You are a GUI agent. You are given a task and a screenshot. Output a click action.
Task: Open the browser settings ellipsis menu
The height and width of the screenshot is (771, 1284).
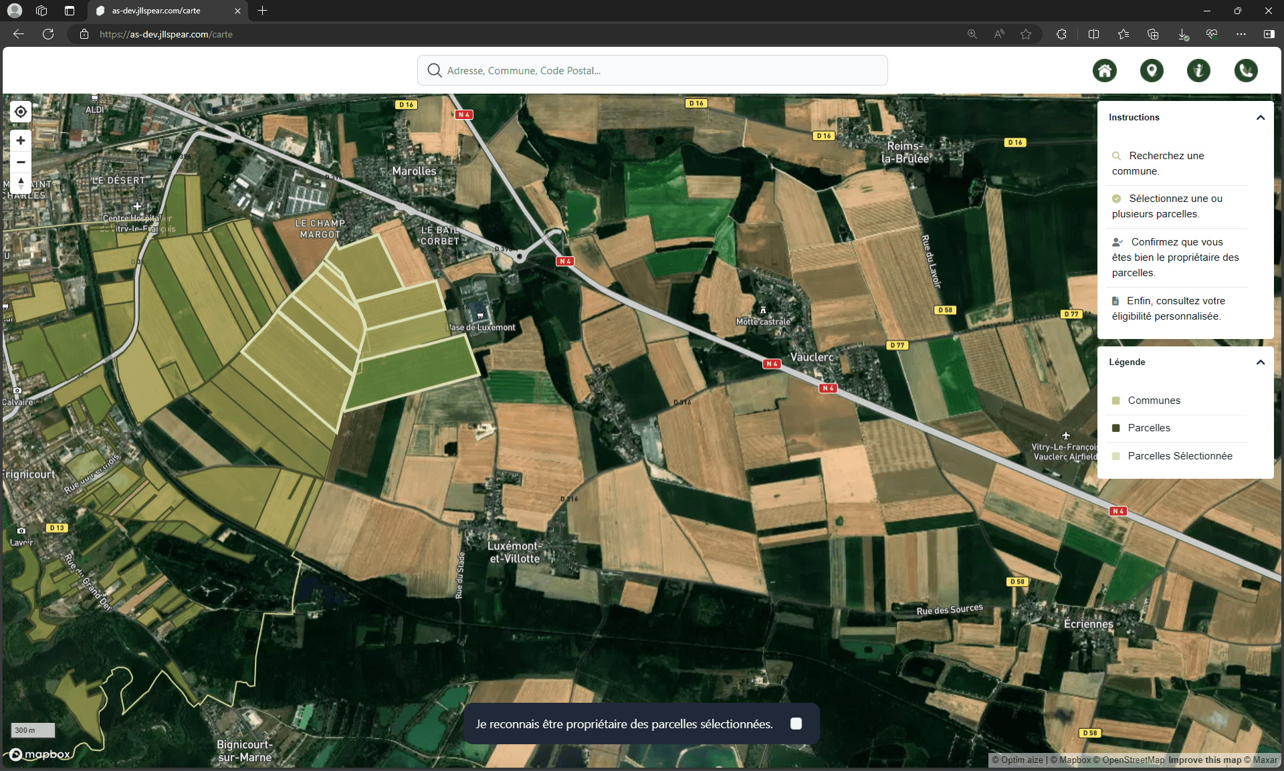[1241, 34]
